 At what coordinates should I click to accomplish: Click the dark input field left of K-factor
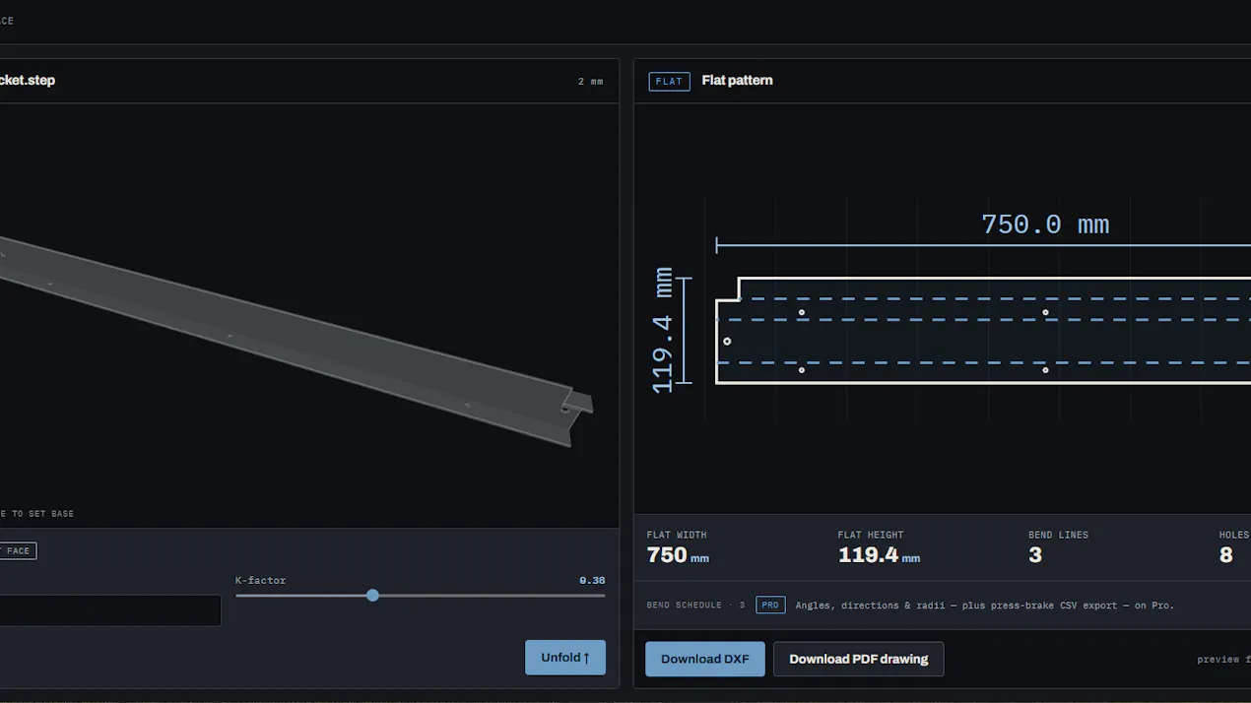click(110, 609)
